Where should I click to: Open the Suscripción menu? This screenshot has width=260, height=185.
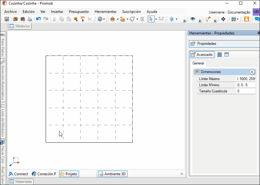[x=131, y=12]
